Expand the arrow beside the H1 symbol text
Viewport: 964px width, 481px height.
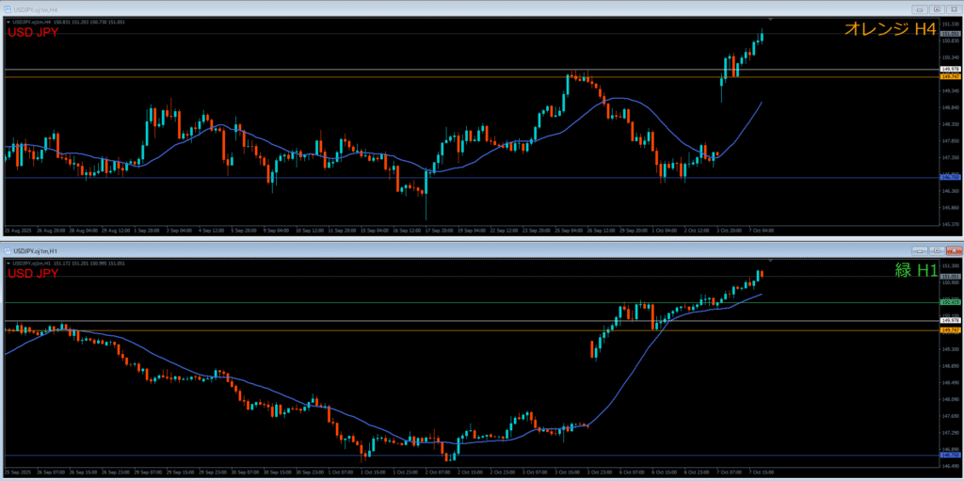pos(8,264)
